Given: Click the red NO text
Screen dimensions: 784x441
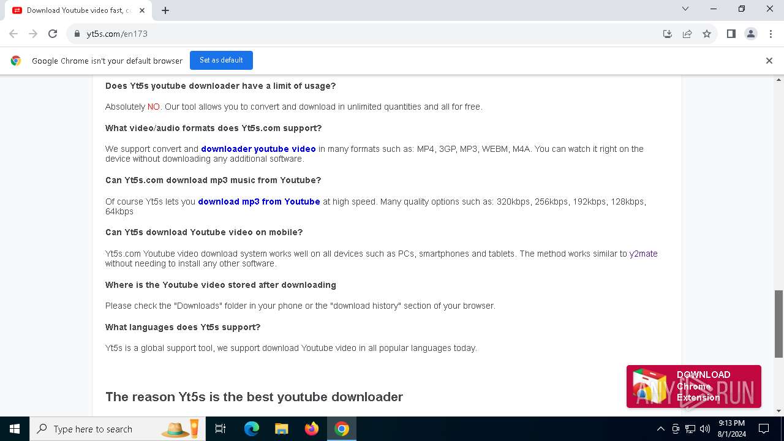Looking at the screenshot, I should [154, 107].
